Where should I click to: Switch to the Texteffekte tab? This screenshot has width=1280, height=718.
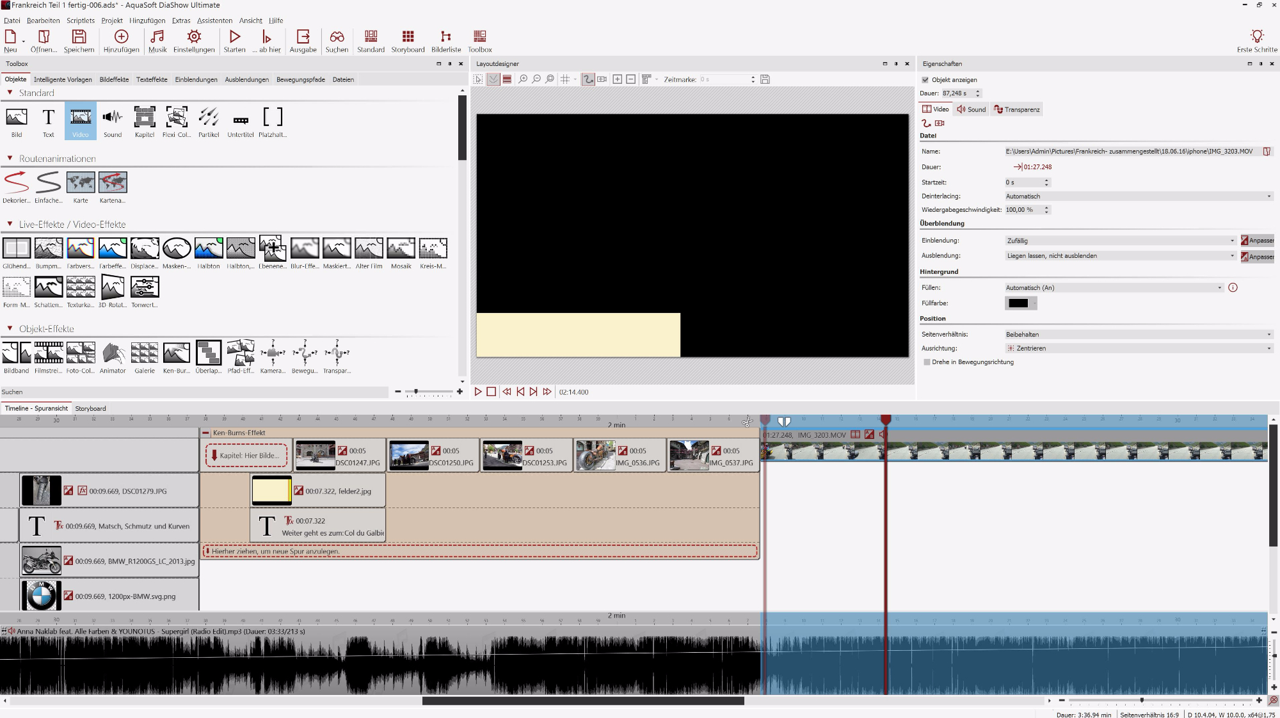pos(152,80)
